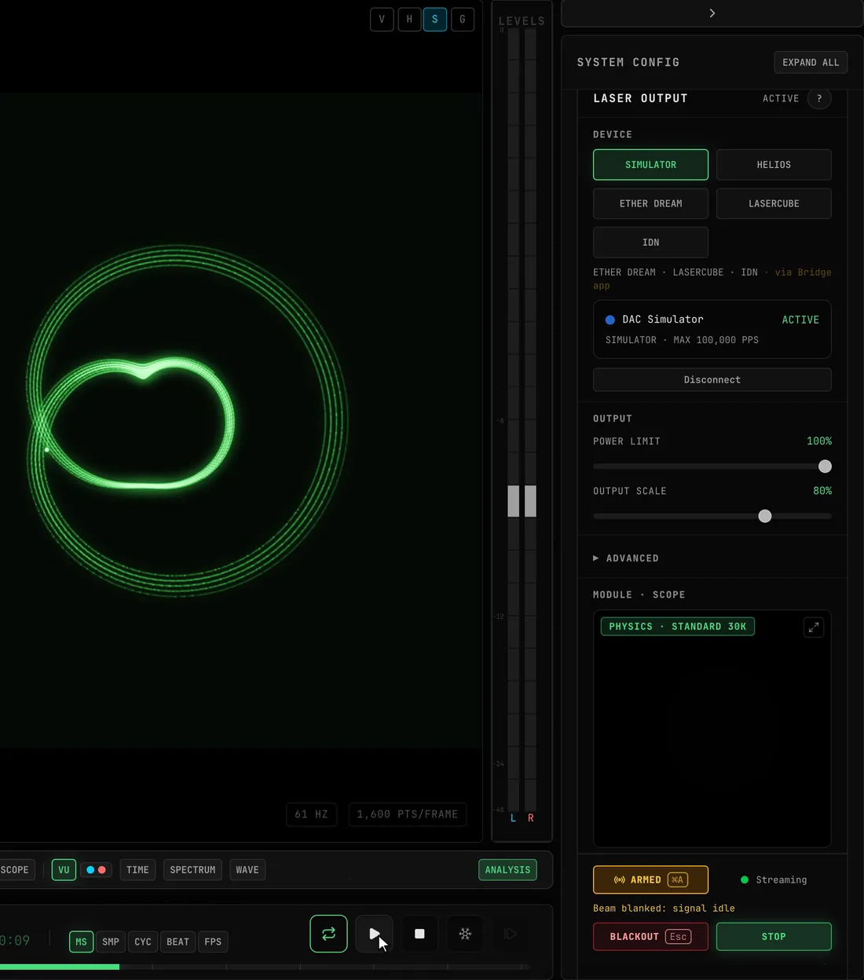This screenshot has height=980, width=864.
Task: Choose the IDN device
Action: pos(650,243)
